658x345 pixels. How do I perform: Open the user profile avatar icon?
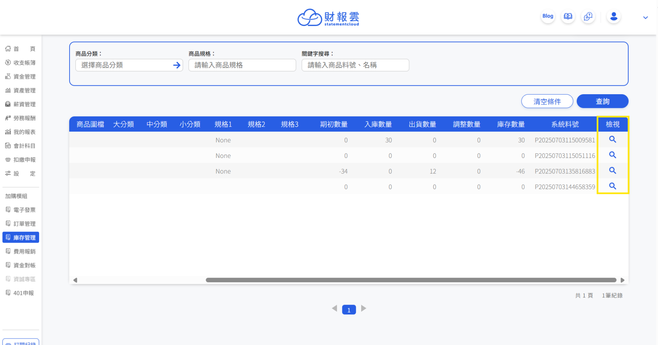(x=614, y=16)
